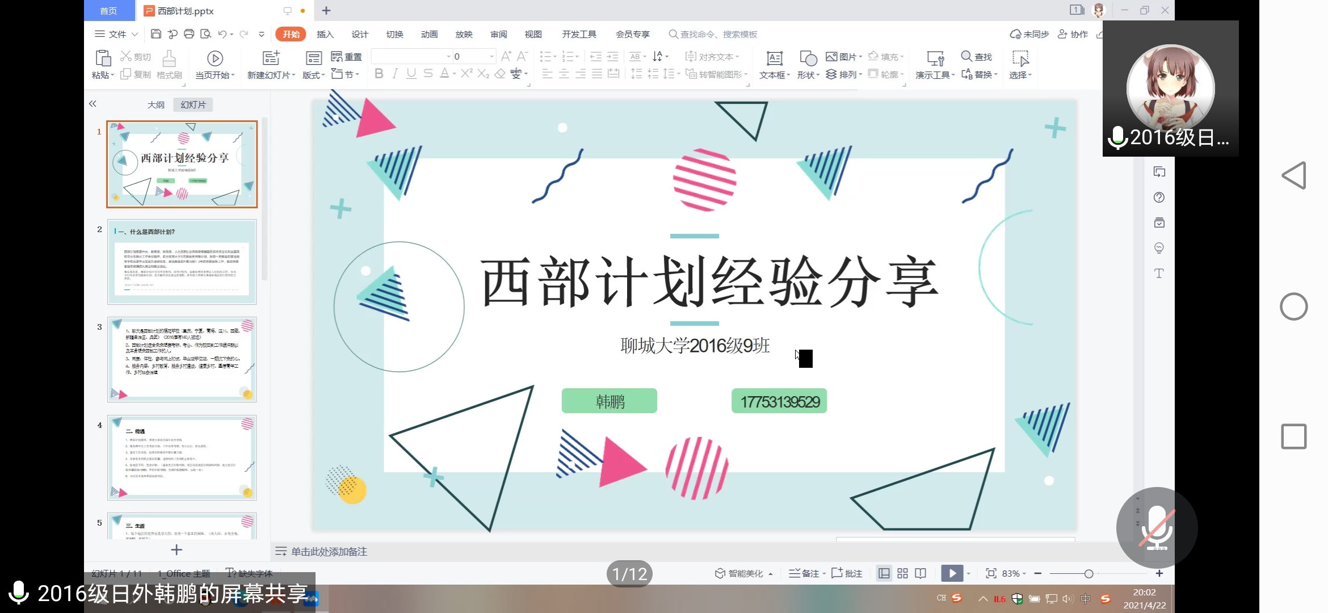
Task: Click the Find (查找) magnifier icon
Action: (x=966, y=56)
